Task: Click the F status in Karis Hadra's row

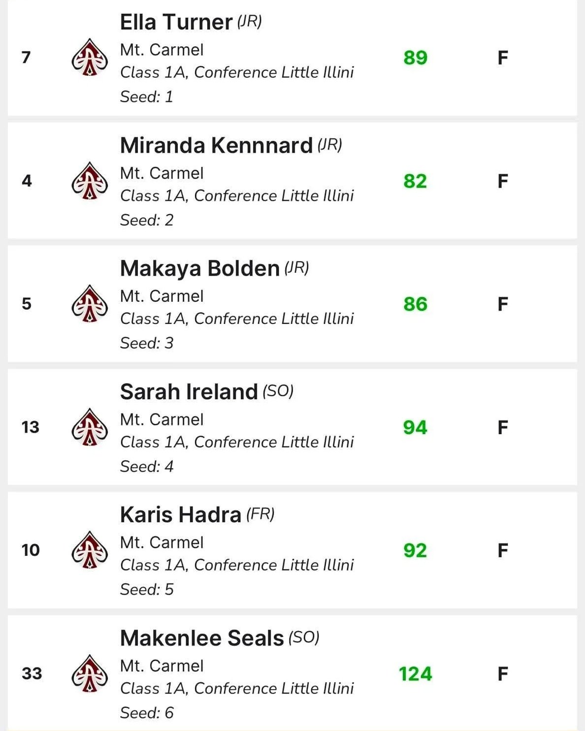Action: click(502, 550)
